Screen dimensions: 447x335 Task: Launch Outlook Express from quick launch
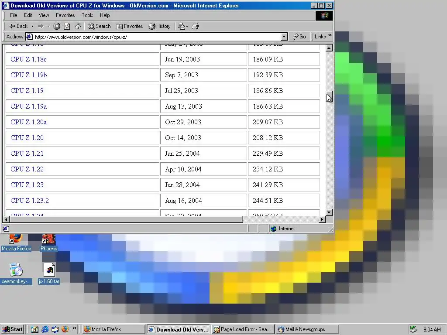point(55,329)
